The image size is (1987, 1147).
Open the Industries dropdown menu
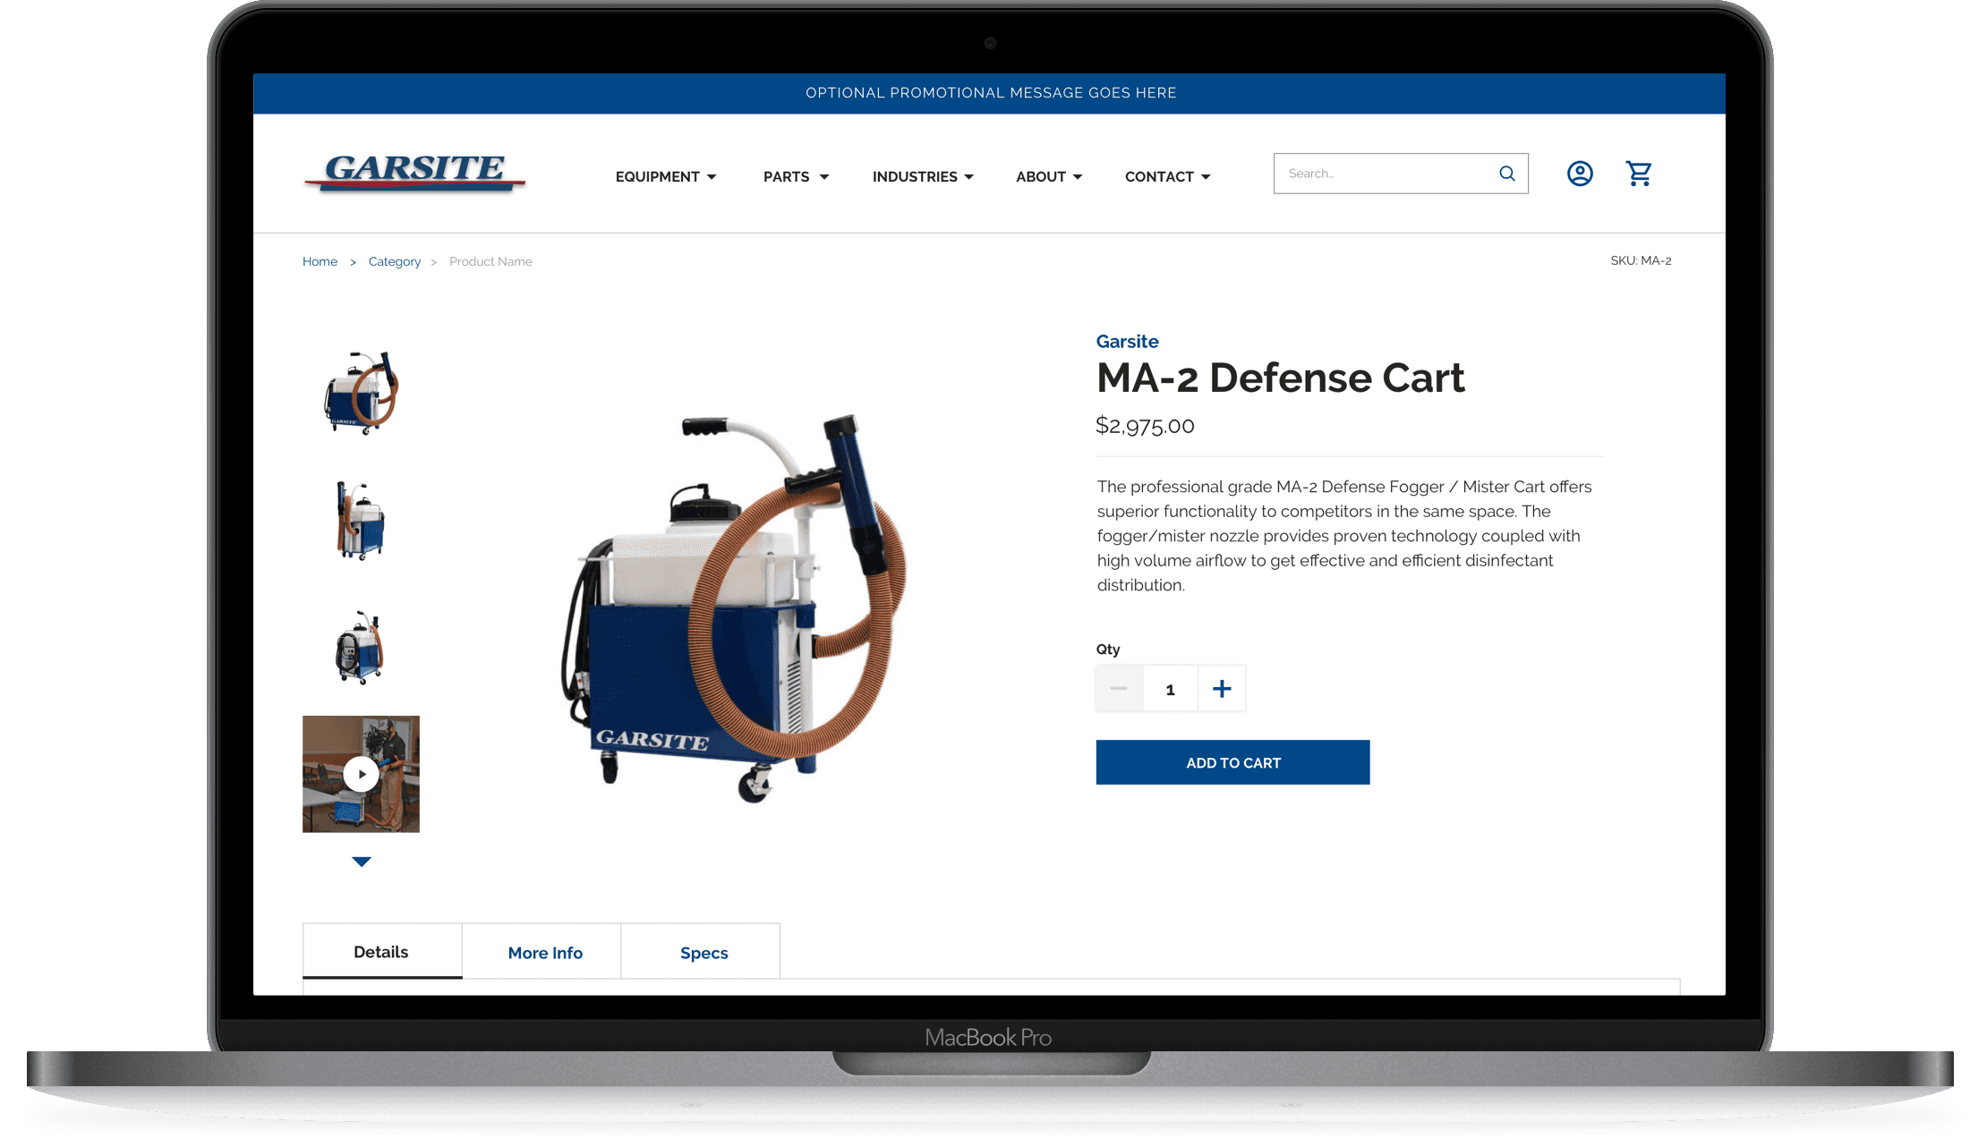(x=923, y=177)
